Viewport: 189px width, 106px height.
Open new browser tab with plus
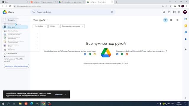coord(116,2)
